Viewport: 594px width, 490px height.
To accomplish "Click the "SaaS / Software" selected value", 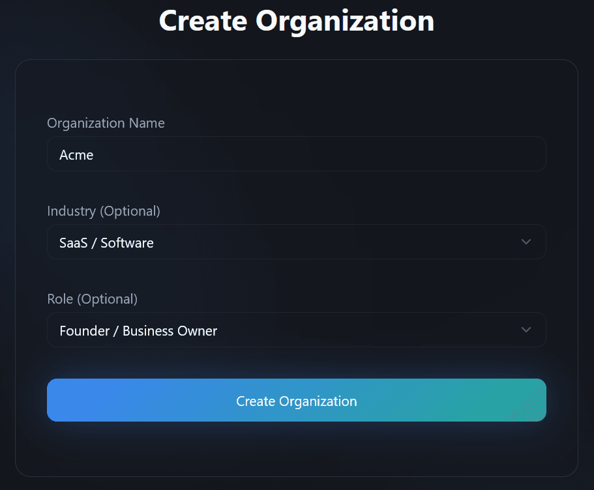I will click(106, 242).
